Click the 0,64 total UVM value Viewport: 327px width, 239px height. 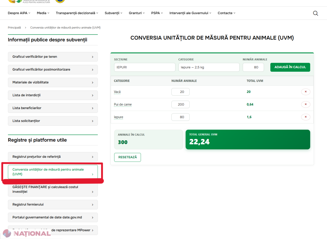click(250, 104)
